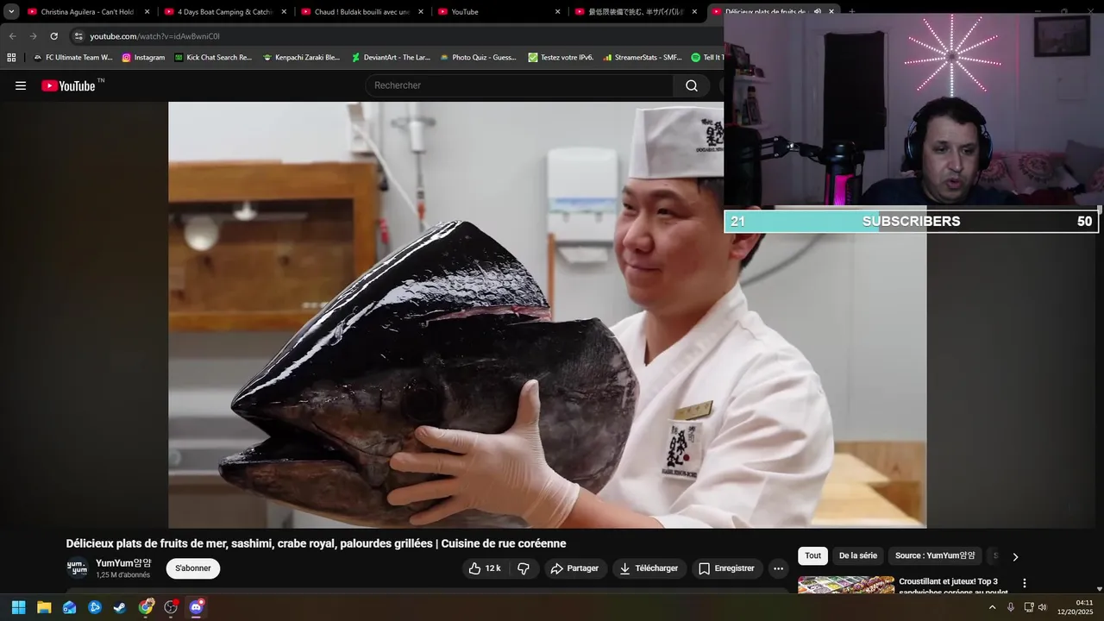Dislike the video with thumbs down

pyautogui.click(x=523, y=568)
